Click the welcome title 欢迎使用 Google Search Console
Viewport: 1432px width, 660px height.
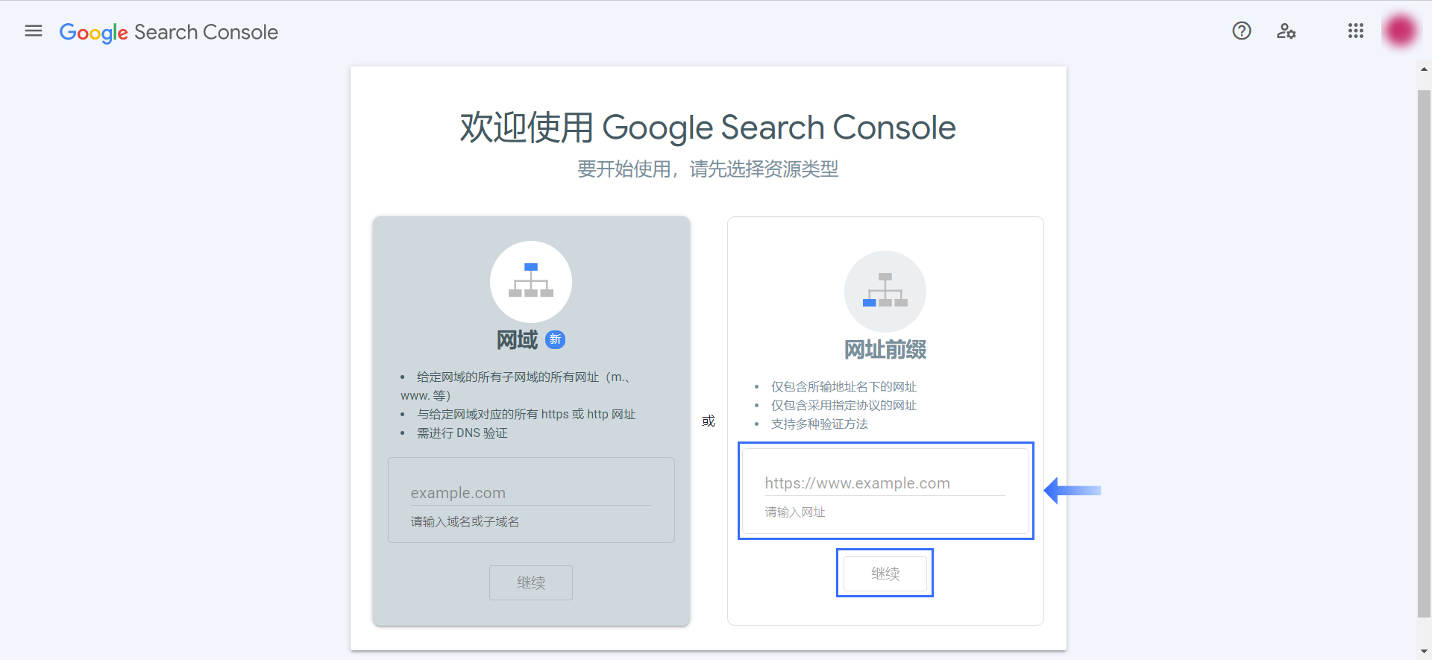[708, 128]
